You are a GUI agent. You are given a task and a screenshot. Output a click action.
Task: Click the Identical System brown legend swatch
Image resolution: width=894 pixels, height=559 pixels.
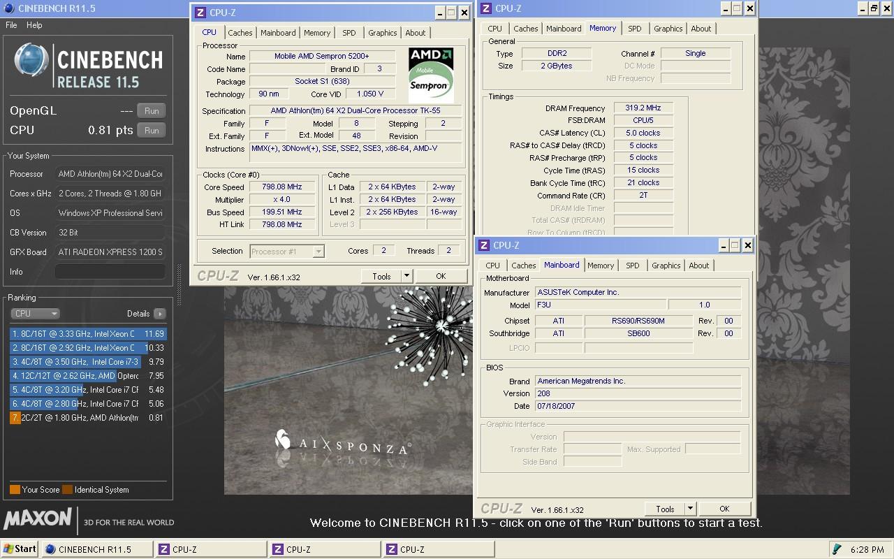[x=67, y=490]
